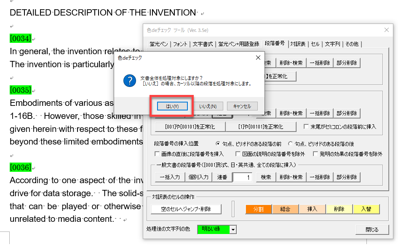Click 空のセルへジャンプ・削除 button
Screen dimensions: 398x247
[x=187, y=209]
